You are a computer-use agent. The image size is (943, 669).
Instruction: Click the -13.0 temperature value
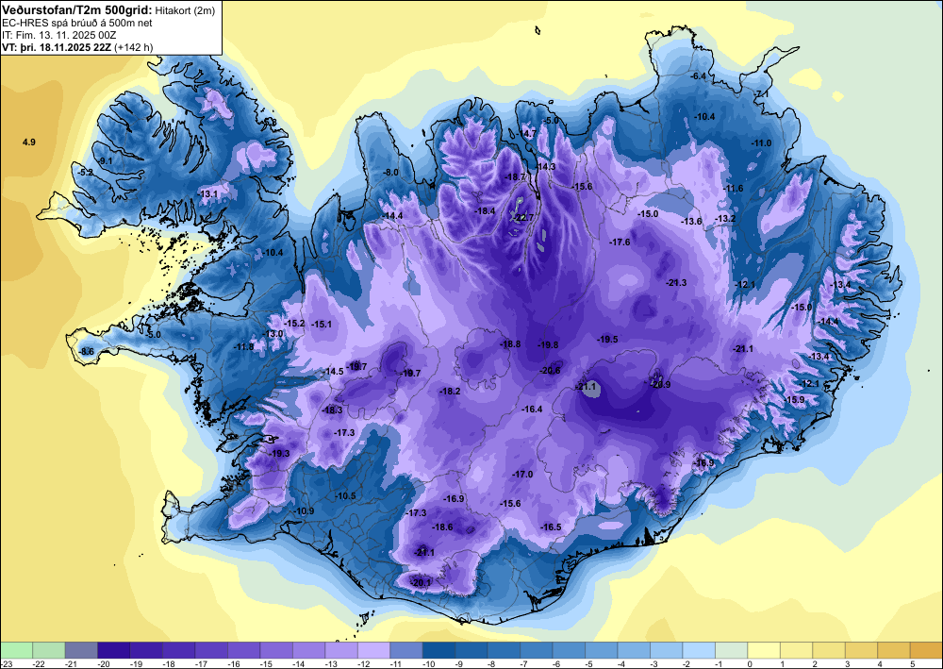click(273, 334)
